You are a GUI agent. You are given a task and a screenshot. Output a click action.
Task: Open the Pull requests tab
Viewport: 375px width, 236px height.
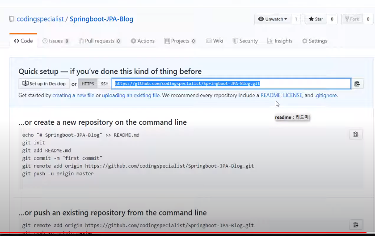100,41
